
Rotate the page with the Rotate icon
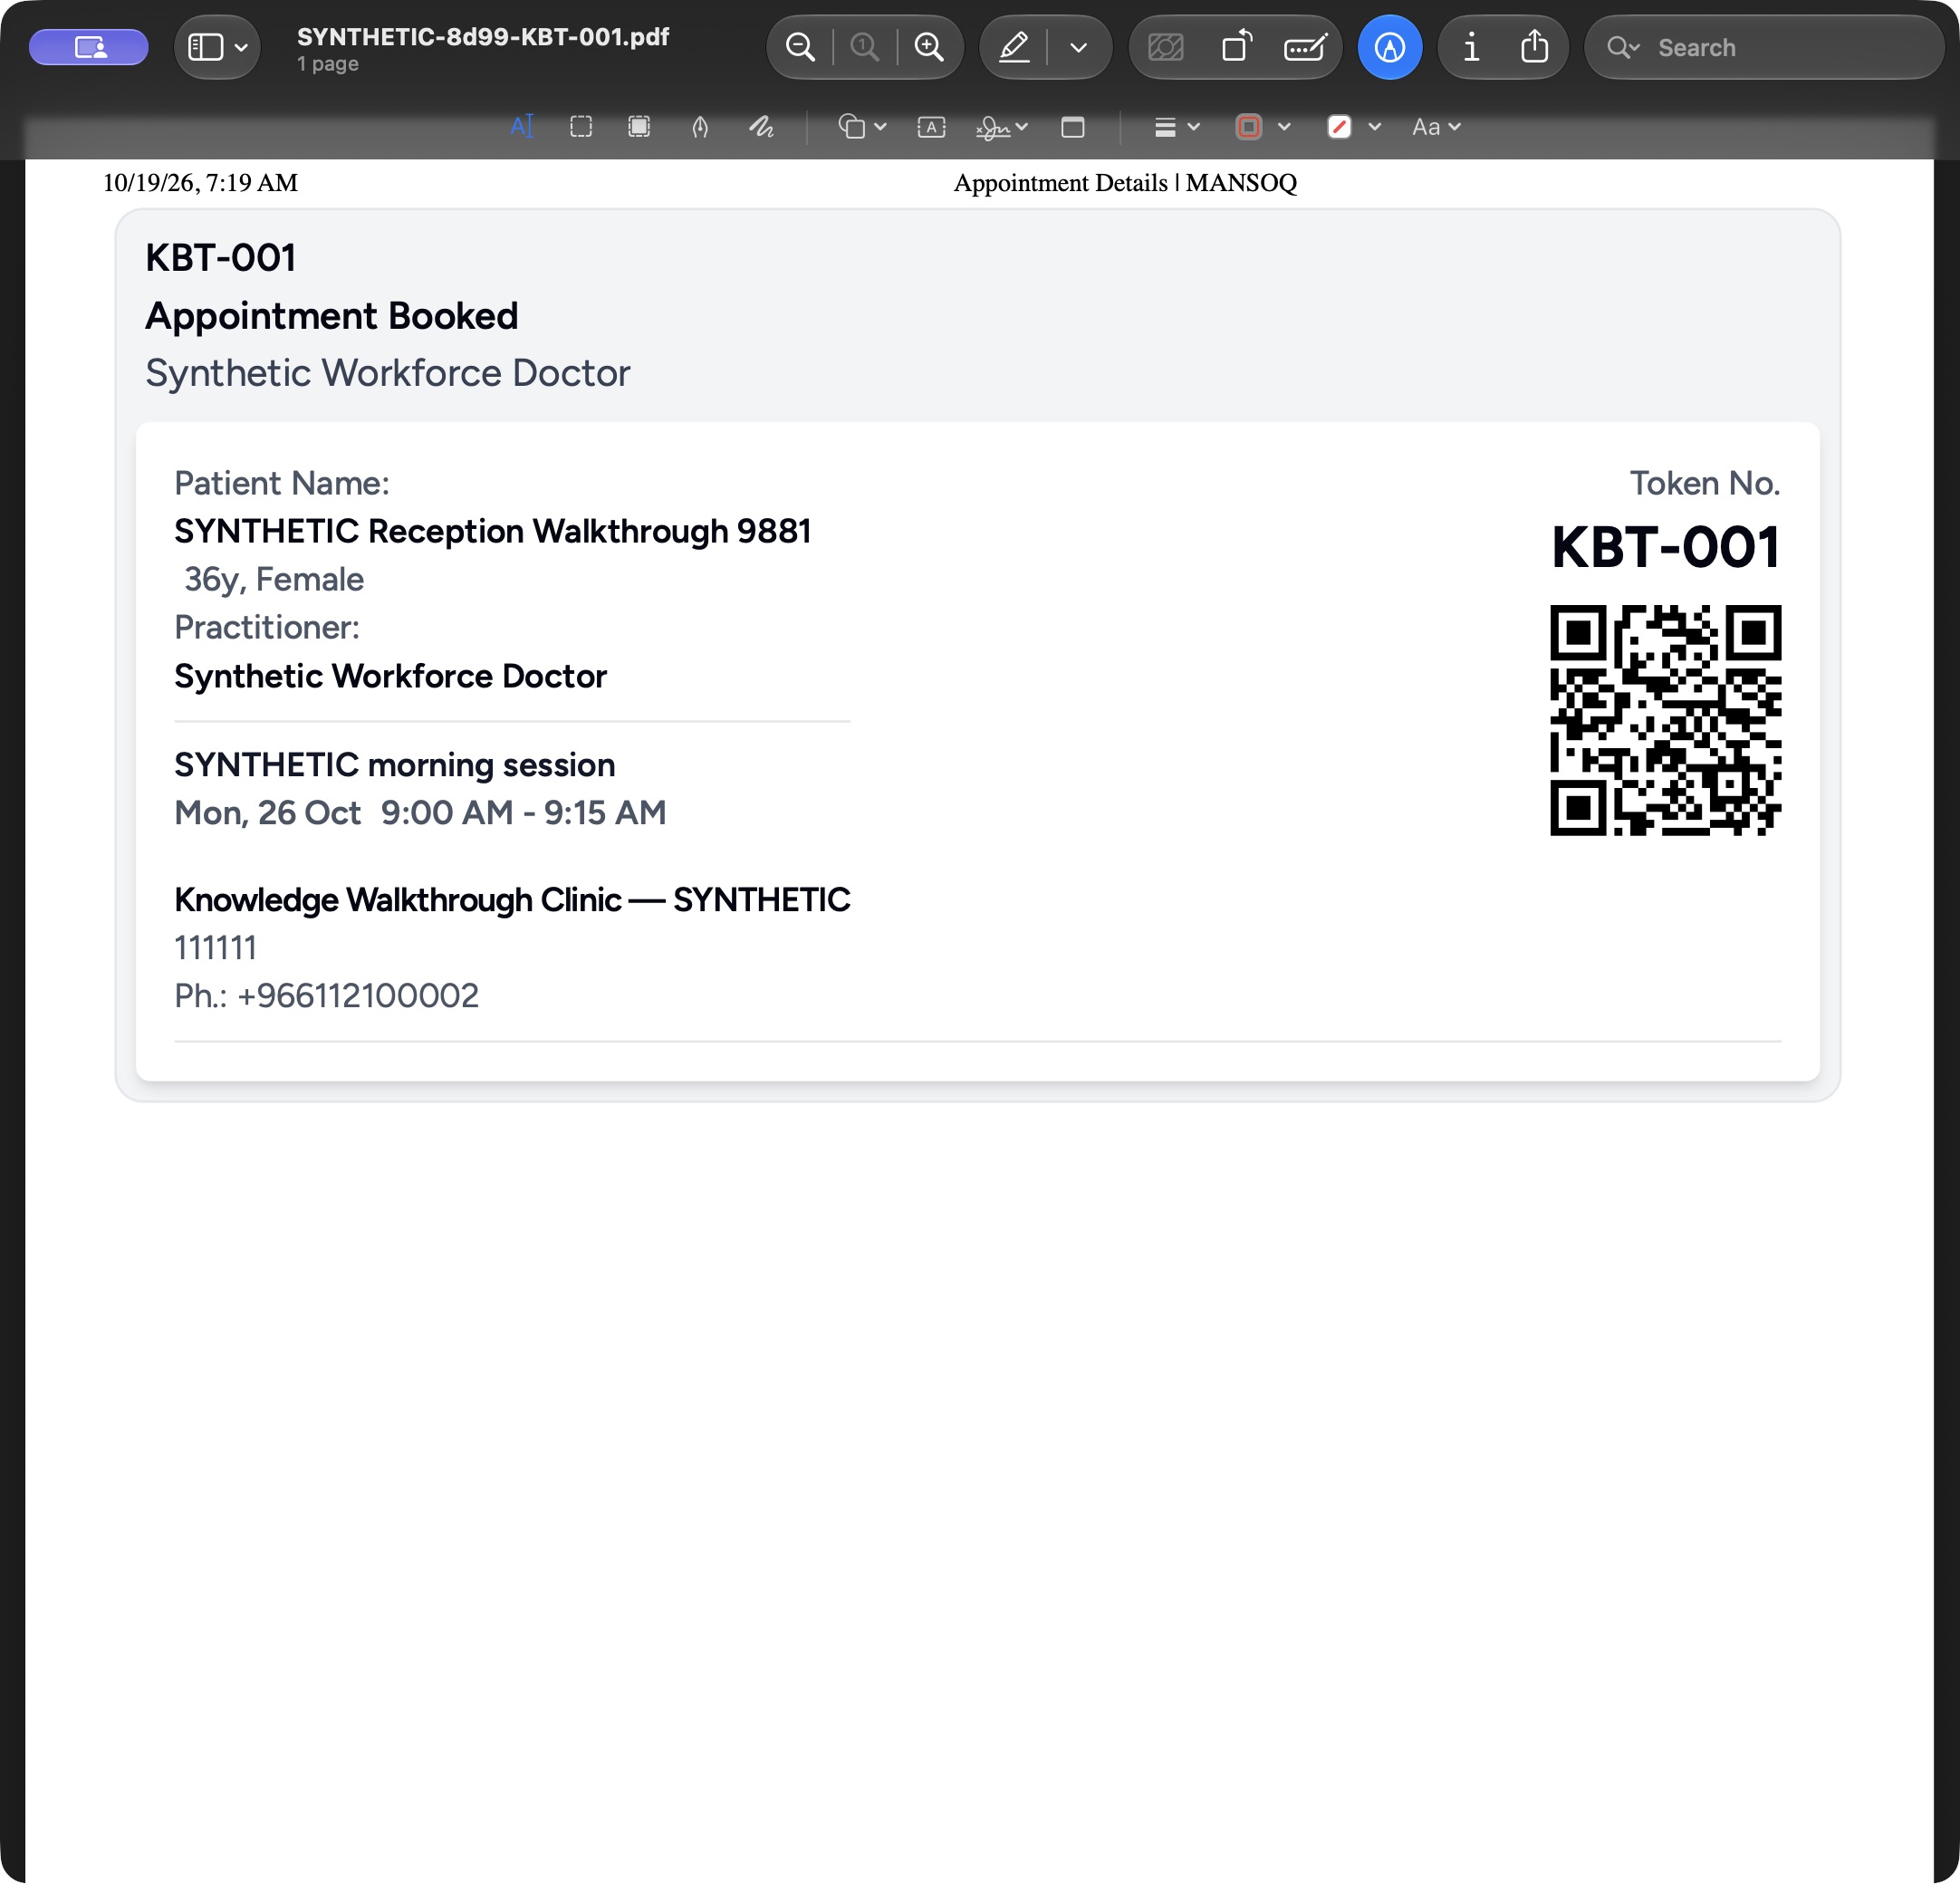(1237, 47)
